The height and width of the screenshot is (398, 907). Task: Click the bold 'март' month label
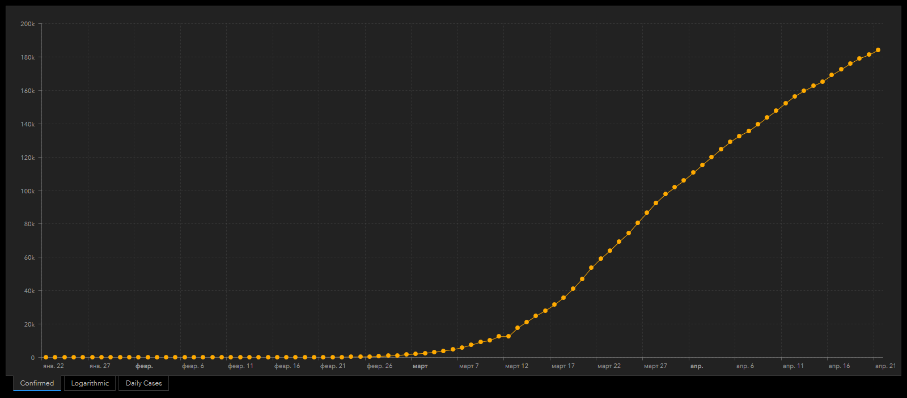[420, 366]
